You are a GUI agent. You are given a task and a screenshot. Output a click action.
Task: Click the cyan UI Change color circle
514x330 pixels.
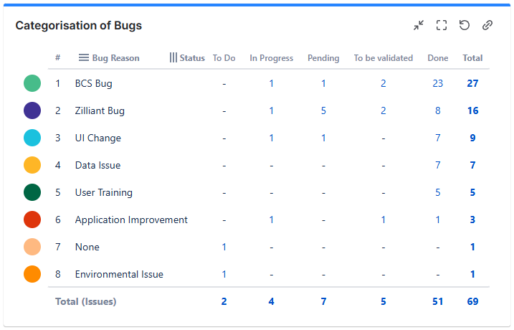tap(32, 138)
